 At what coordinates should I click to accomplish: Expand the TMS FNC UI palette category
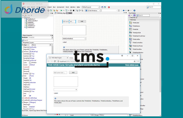click(129, 18)
